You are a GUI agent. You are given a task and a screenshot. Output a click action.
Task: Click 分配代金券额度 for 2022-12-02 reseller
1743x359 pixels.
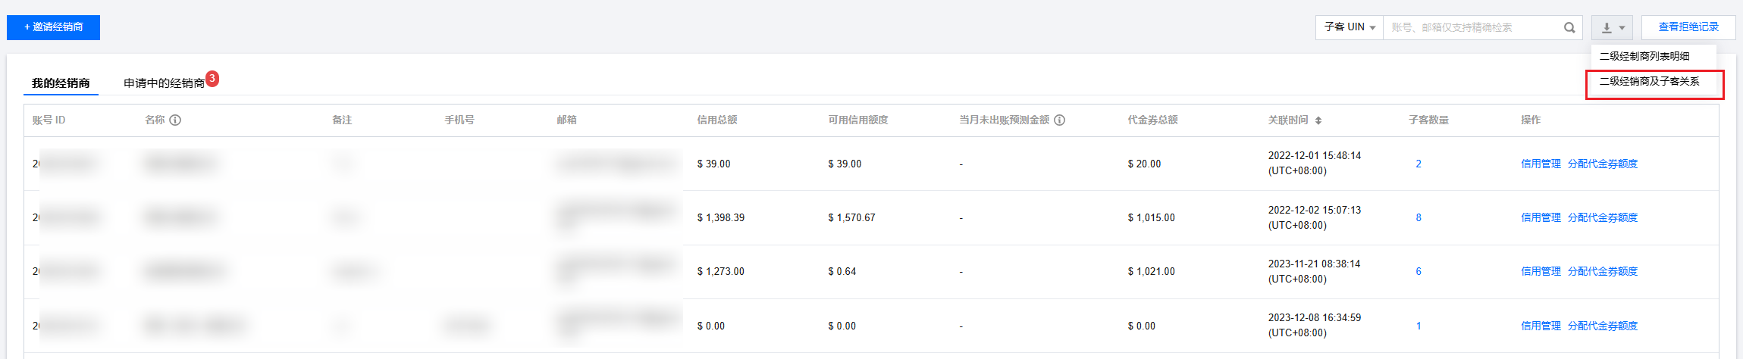pyautogui.click(x=1603, y=217)
